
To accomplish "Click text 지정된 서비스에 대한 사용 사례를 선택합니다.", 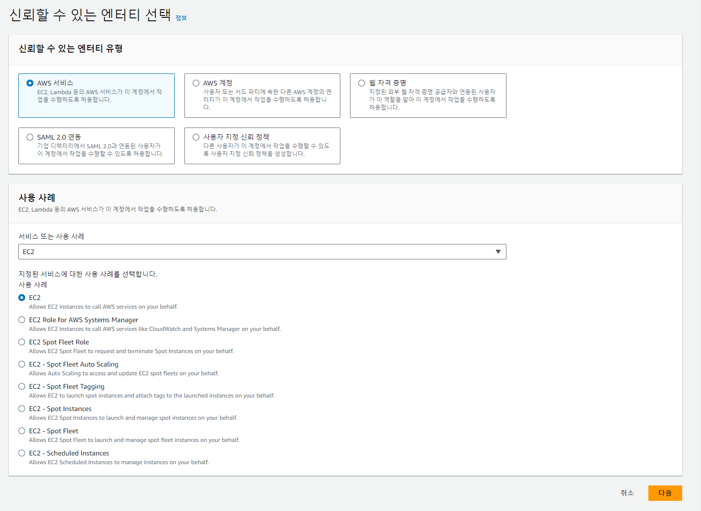I will pyautogui.click(x=88, y=274).
